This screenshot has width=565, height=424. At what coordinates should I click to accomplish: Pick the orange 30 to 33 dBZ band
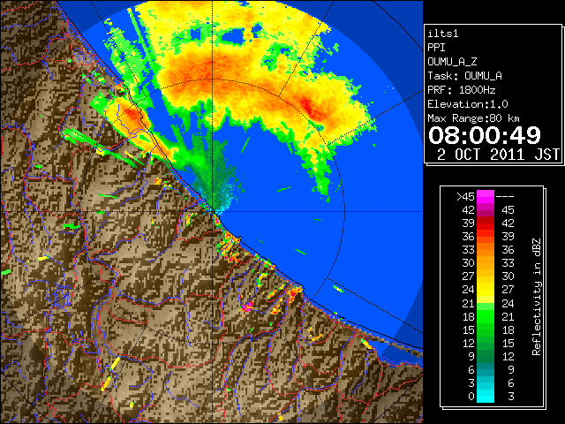pyautogui.click(x=486, y=263)
